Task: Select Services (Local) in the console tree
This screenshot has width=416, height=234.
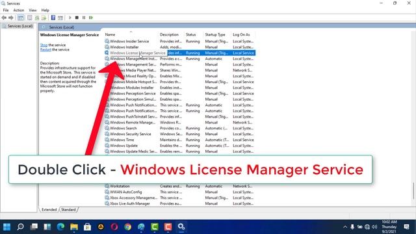Action: click(20, 26)
